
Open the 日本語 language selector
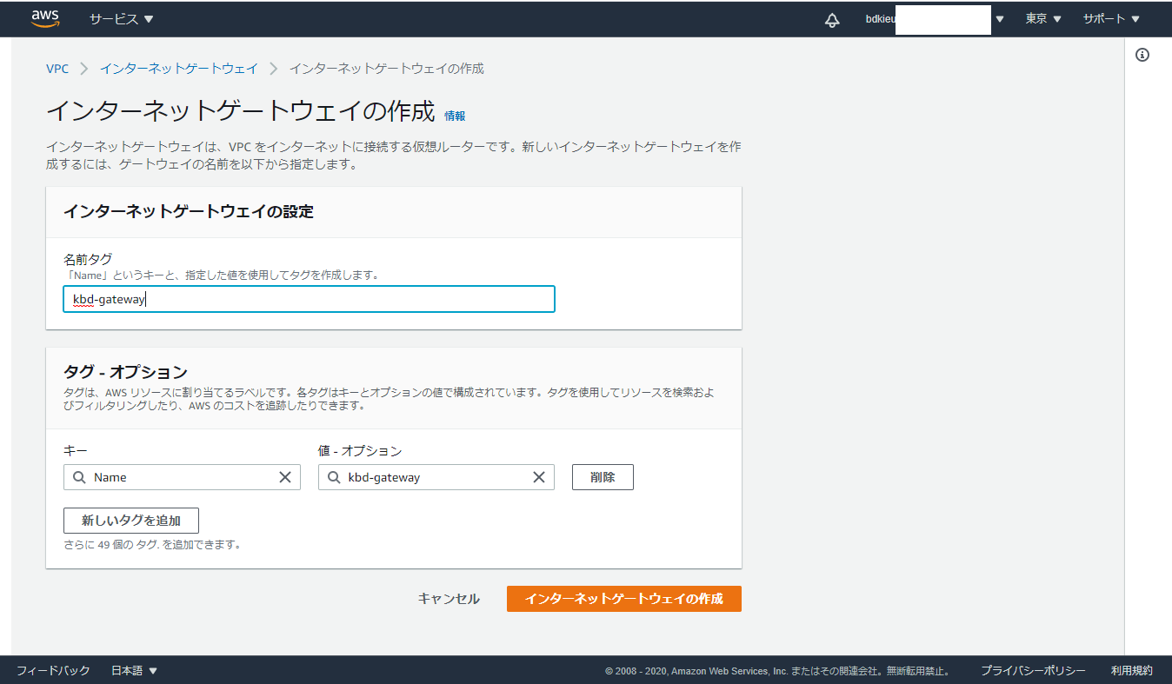[134, 671]
